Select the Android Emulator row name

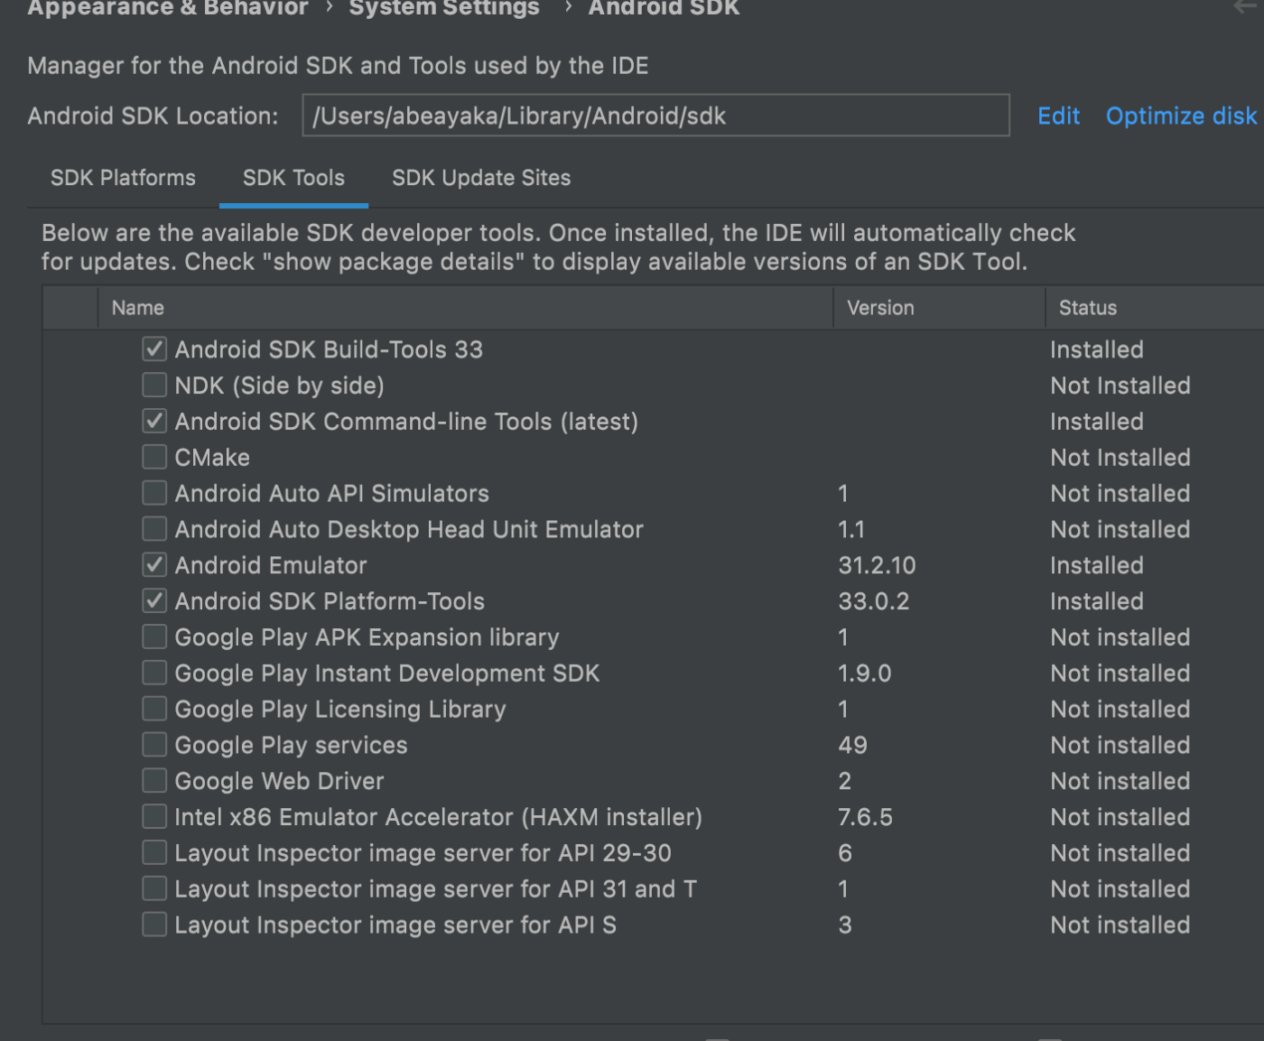coord(271,565)
